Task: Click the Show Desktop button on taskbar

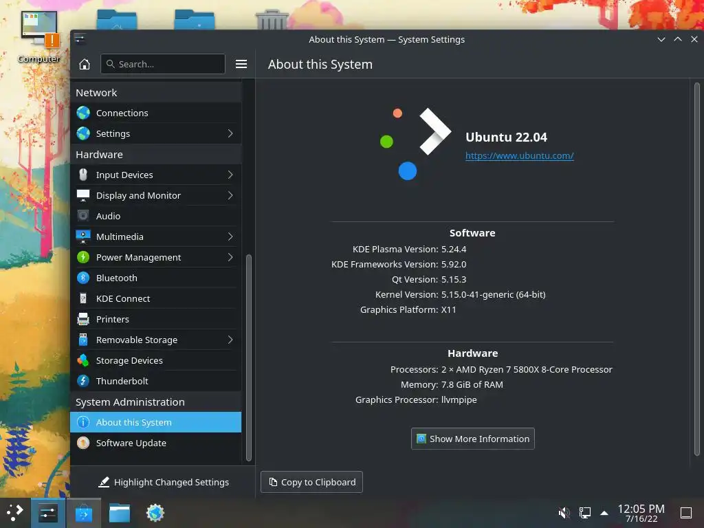Action: pyautogui.click(x=686, y=513)
